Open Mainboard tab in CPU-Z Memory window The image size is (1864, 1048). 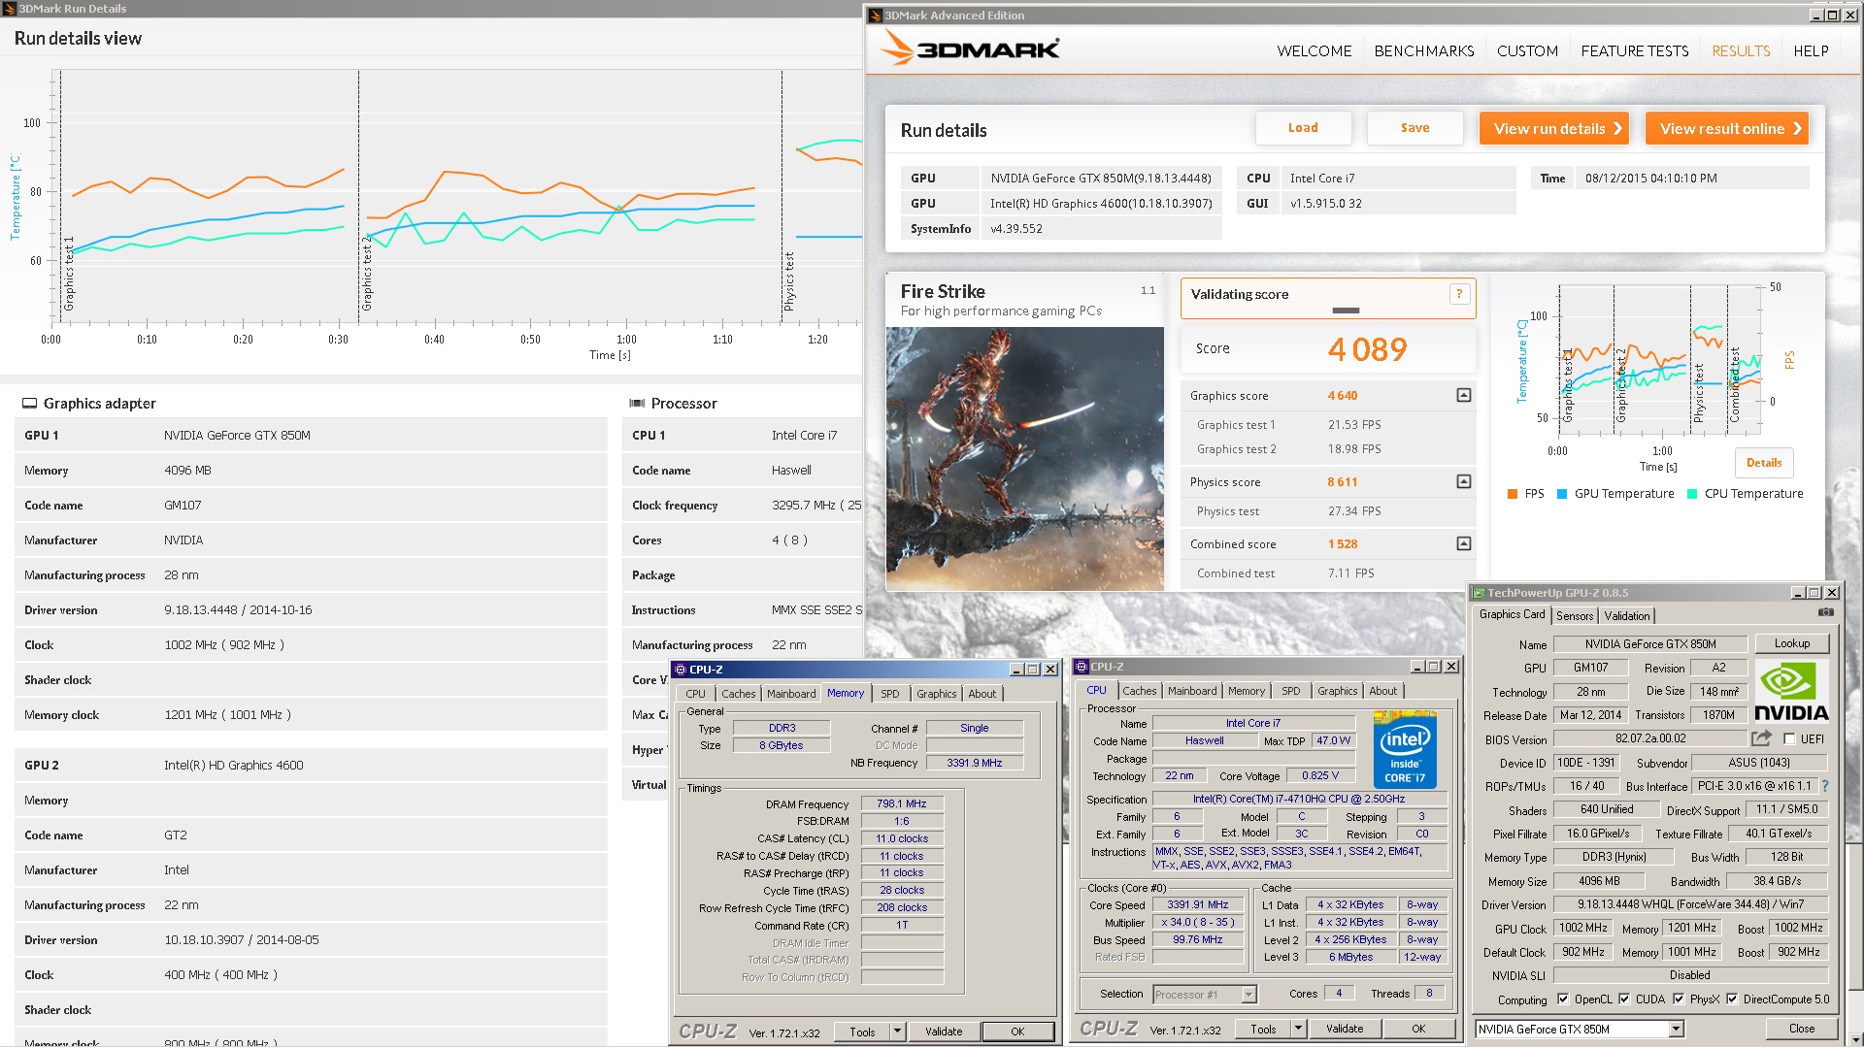[791, 694]
